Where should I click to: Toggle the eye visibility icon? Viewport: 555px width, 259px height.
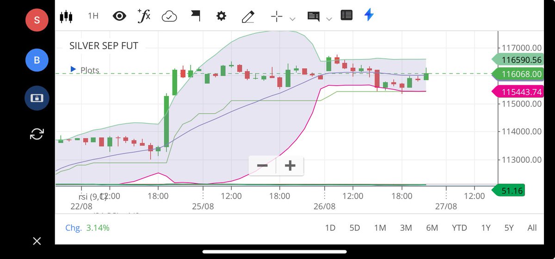[119, 16]
